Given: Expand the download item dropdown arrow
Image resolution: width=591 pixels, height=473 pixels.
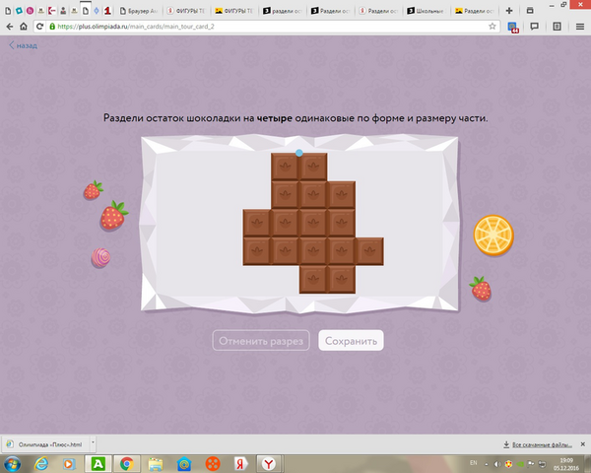Looking at the screenshot, I should click(93, 444).
